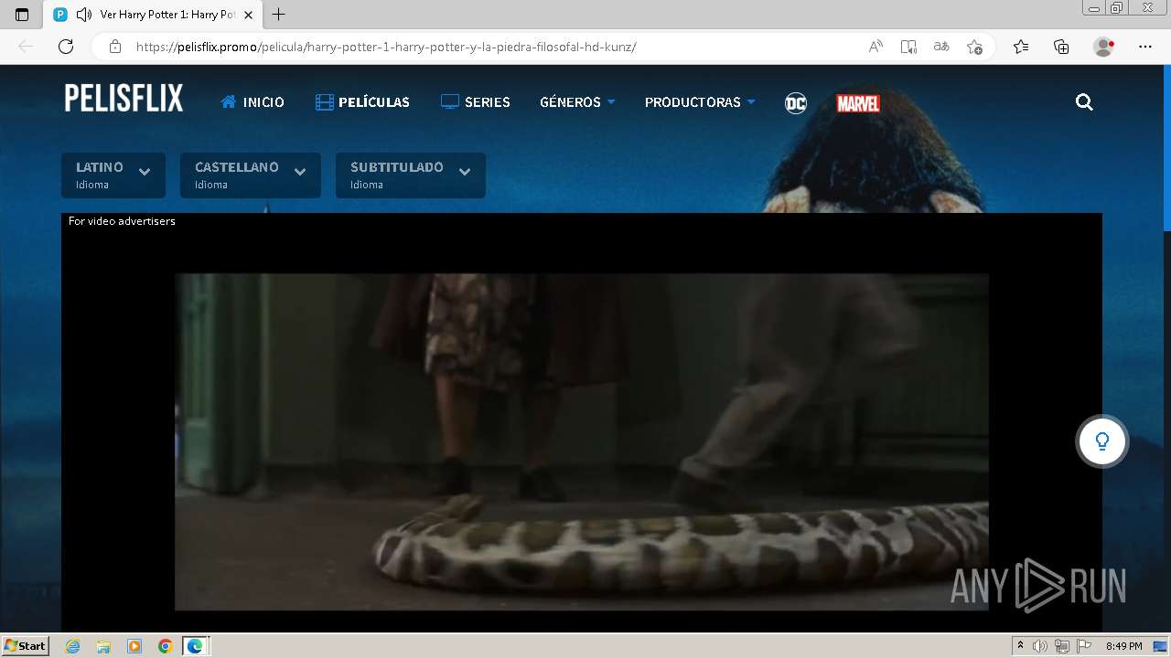Launch Internet Explorer from the taskbar

[72, 646]
